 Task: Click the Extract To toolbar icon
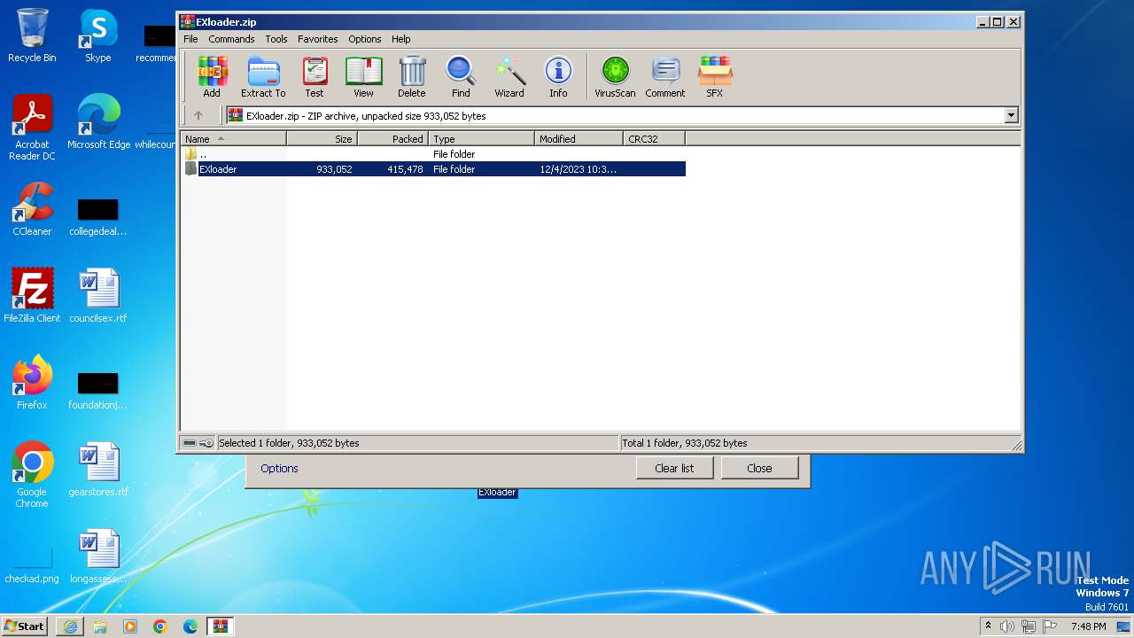pos(263,76)
